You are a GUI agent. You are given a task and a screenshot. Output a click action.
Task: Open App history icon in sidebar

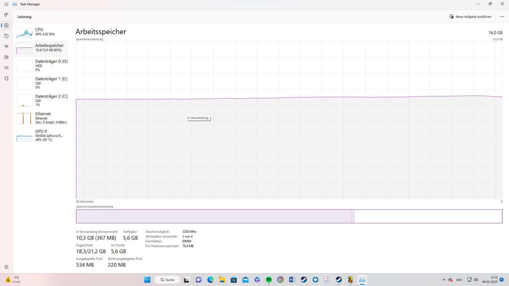tap(6, 36)
